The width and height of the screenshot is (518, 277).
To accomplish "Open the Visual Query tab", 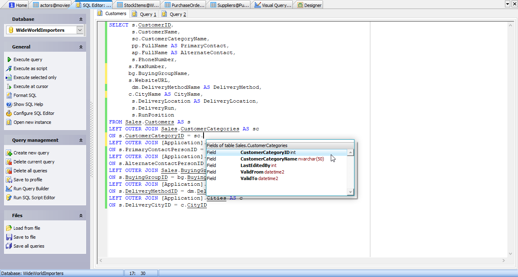I will point(272,5).
